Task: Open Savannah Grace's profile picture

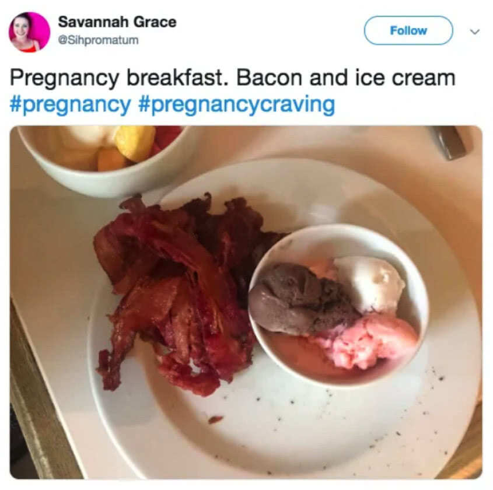Action: coord(29,32)
